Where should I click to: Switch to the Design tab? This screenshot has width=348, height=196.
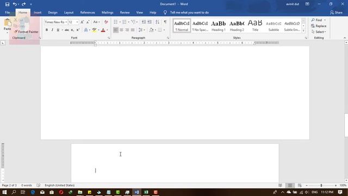[x=53, y=13]
